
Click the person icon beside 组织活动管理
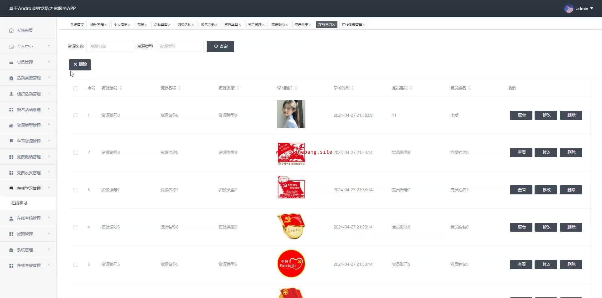tap(11, 94)
